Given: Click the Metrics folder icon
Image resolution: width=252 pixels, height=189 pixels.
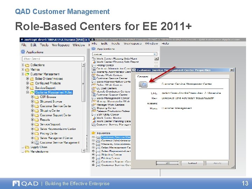Looking at the screenshot, I should click(27, 70).
